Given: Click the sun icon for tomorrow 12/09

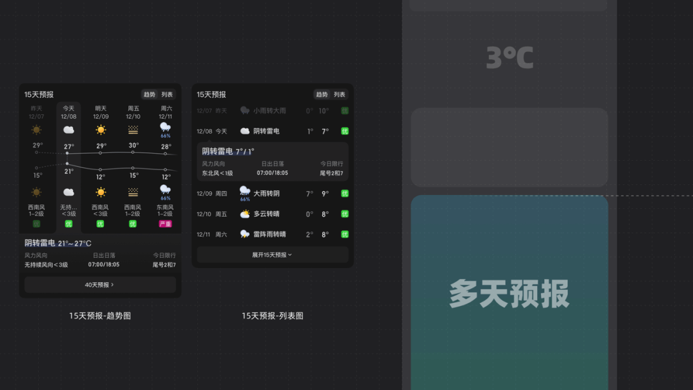Looking at the screenshot, I should 101,130.
